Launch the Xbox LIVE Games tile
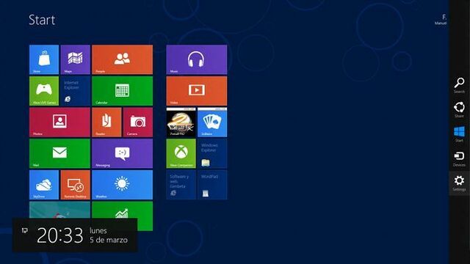The image size is (470, 264). tap(44, 91)
